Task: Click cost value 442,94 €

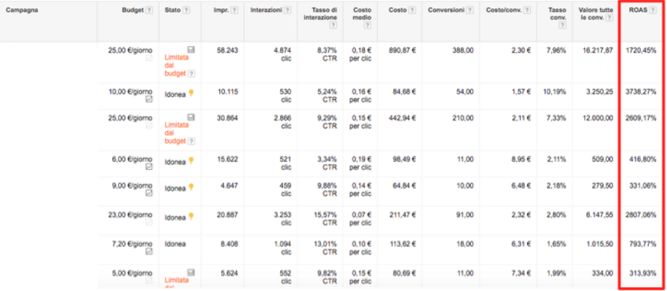Action: [403, 118]
